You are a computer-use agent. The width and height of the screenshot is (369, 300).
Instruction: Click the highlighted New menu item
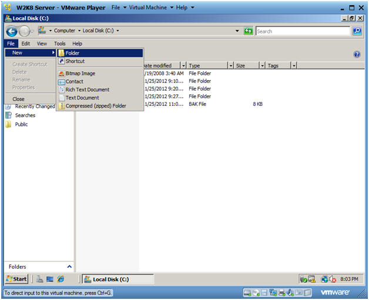[31, 53]
